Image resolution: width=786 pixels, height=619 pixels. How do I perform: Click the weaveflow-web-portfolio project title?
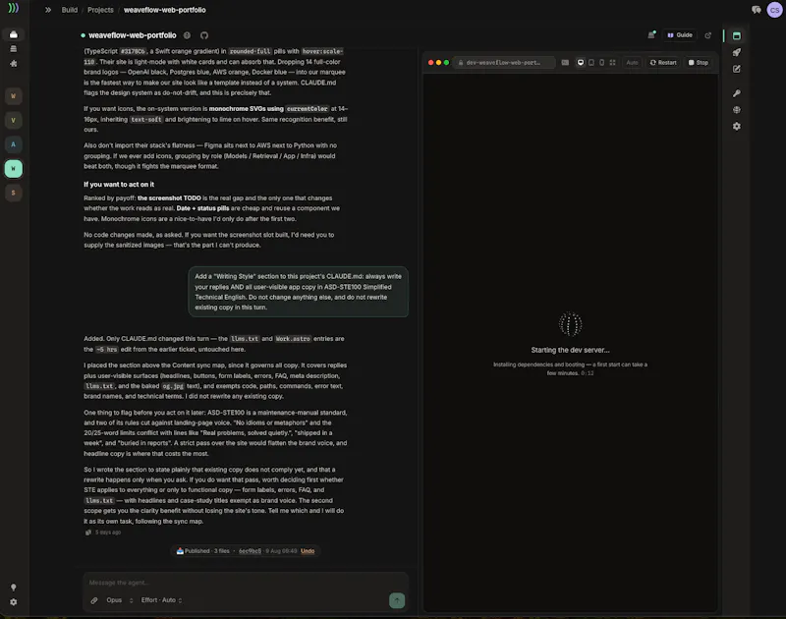pos(133,35)
